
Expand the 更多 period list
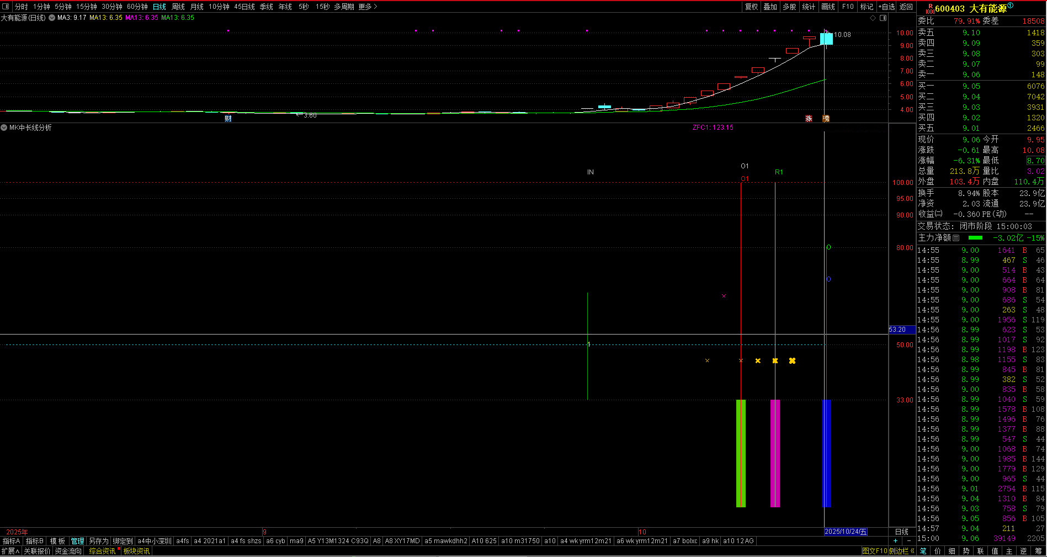click(368, 7)
